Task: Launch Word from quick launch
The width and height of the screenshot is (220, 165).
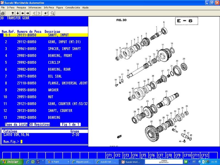Action: [38, 162]
